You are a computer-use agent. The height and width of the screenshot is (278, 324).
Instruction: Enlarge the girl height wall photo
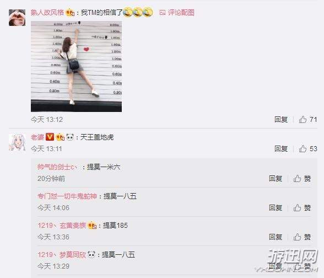(76, 66)
